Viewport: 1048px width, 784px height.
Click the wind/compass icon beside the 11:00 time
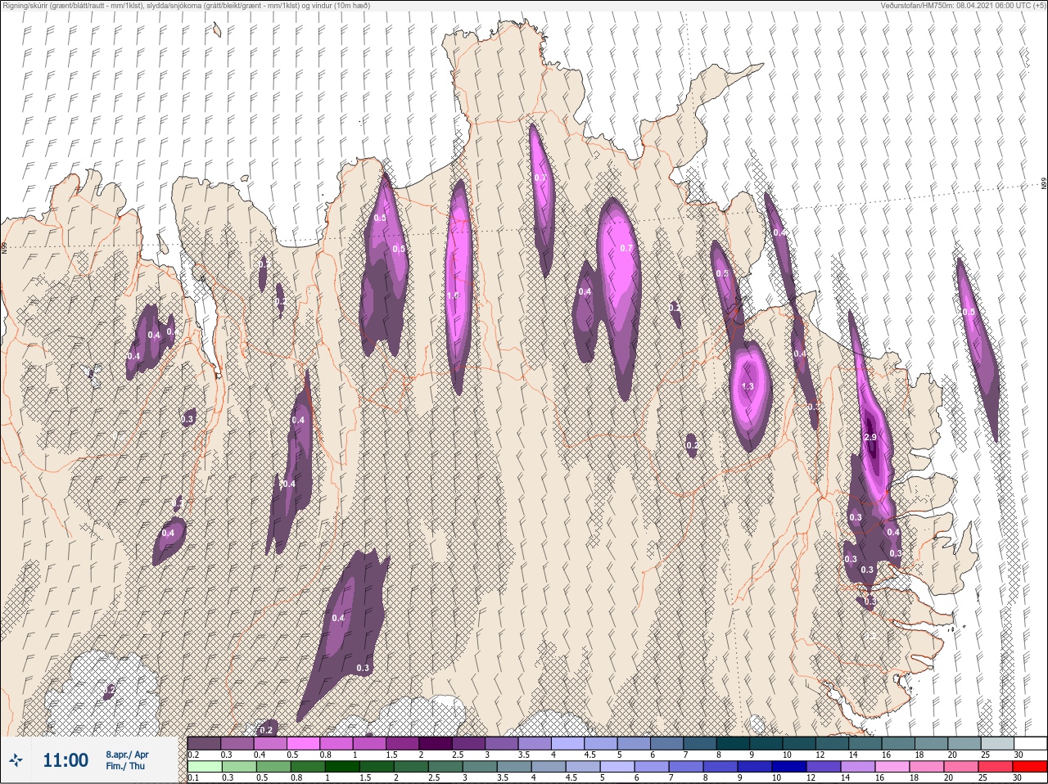coord(16,760)
